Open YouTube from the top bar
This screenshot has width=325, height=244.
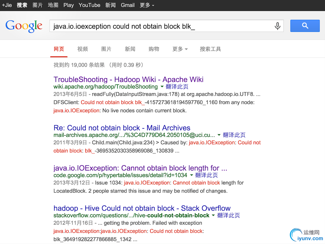[x=89, y=5]
